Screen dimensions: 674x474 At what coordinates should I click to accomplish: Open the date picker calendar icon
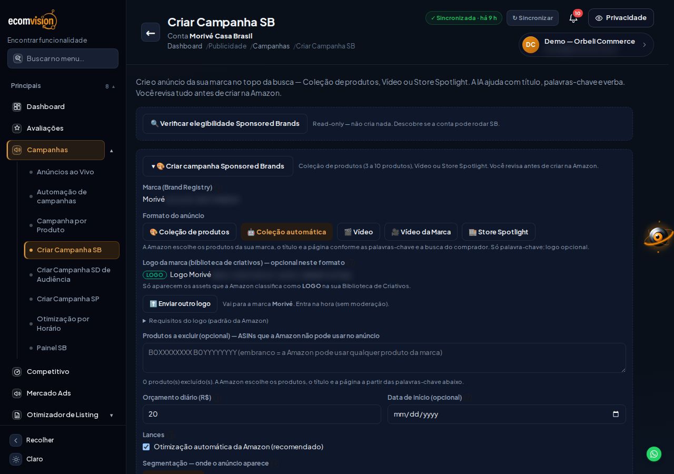(x=616, y=414)
